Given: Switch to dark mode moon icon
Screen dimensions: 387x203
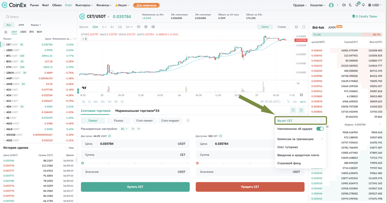Looking at the screenshot, I should (350, 5).
